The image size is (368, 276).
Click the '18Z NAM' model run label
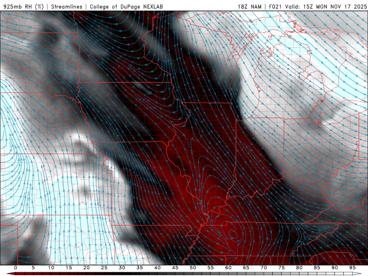(249, 6)
